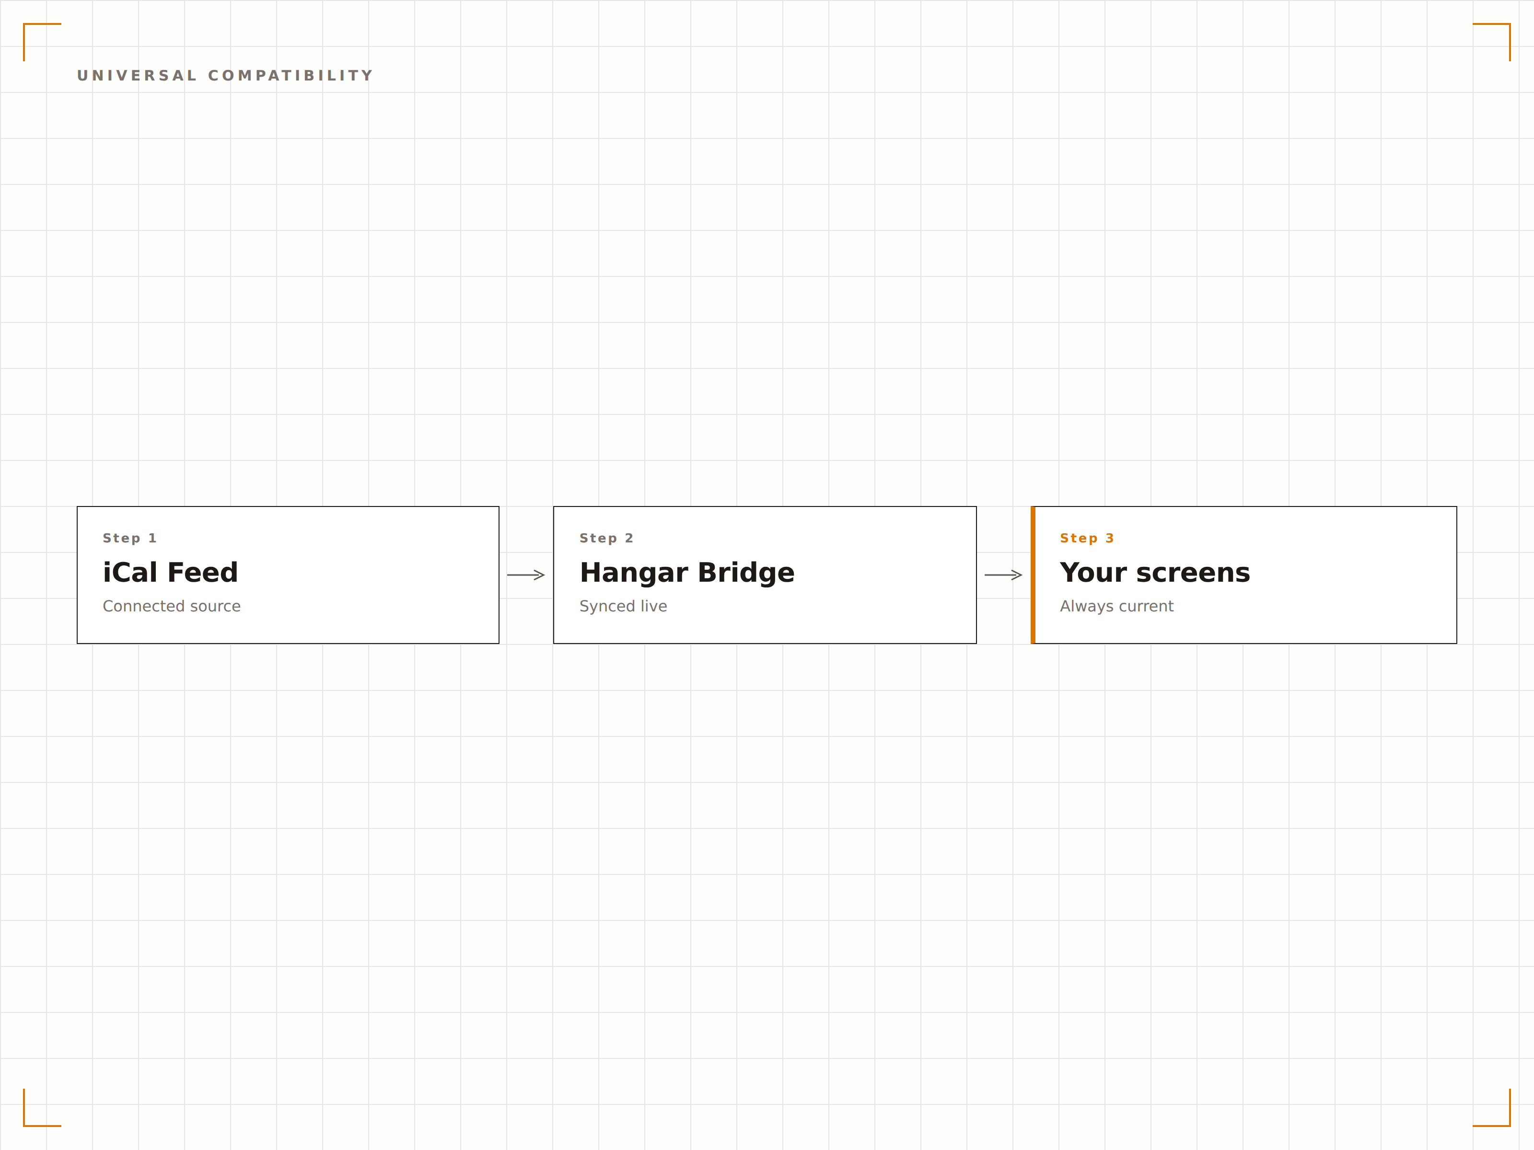Click the top-left orange corner bracket
Image resolution: width=1534 pixels, height=1150 pixels.
(42, 42)
